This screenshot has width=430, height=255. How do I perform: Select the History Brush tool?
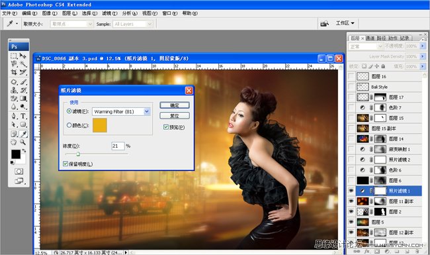point(23,90)
